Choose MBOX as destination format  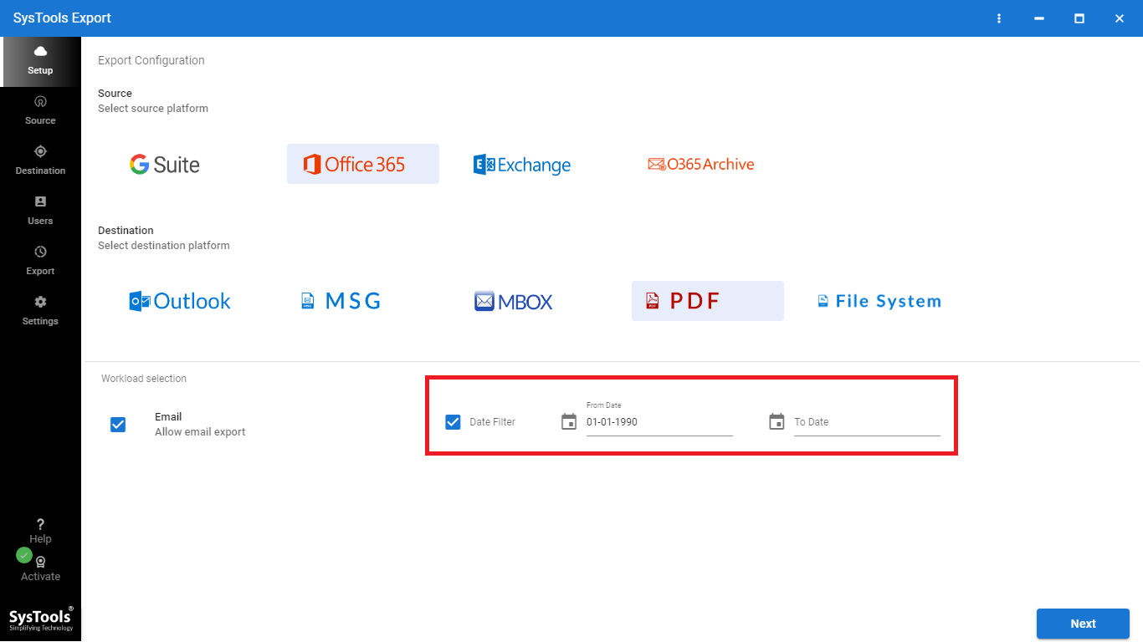point(514,301)
